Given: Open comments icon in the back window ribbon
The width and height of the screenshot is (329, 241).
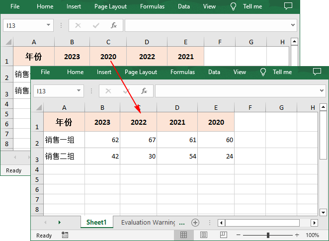Looking at the screenshot, I should coord(288,6).
